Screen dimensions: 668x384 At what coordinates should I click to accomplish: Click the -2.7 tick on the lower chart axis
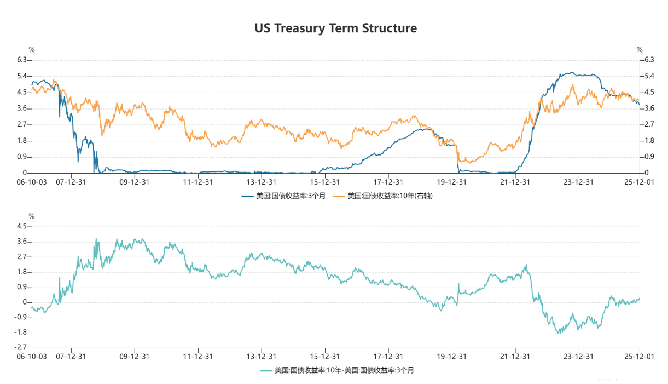pyautogui.click(x=20, y=348)
